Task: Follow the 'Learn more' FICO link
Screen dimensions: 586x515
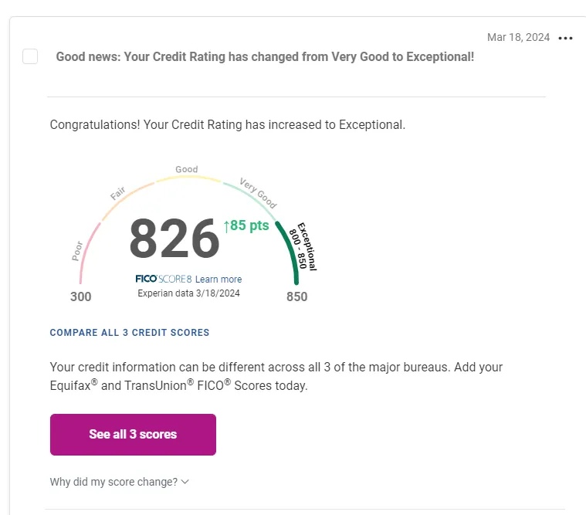Action: (218, 280)
